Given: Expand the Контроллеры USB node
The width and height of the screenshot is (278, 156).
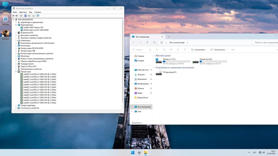Looking at the screenshot, I should [x=16, y=51].
